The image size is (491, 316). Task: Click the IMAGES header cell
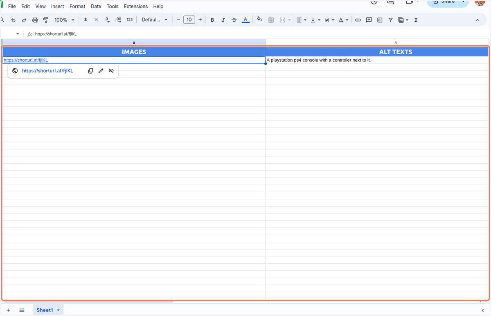click(134, 52)
